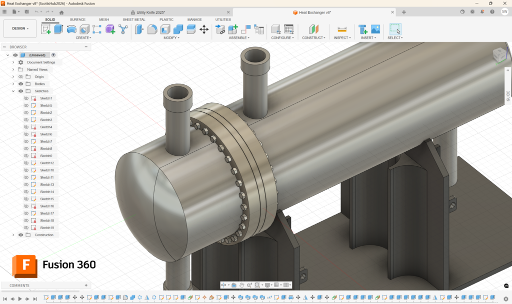The width and height of the screenshot is (512, 304).
Task: Jump to timeline beginning
Action: (x=5, y=299)
